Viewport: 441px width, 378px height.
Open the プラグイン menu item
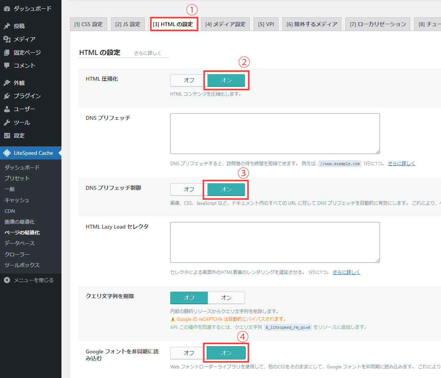coord(31,96)
